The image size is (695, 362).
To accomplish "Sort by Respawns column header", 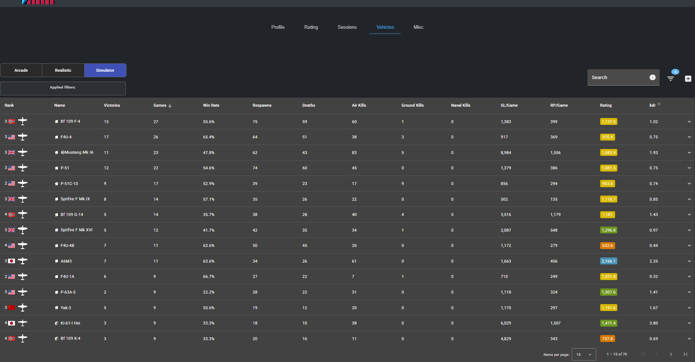I will [262, 105].
